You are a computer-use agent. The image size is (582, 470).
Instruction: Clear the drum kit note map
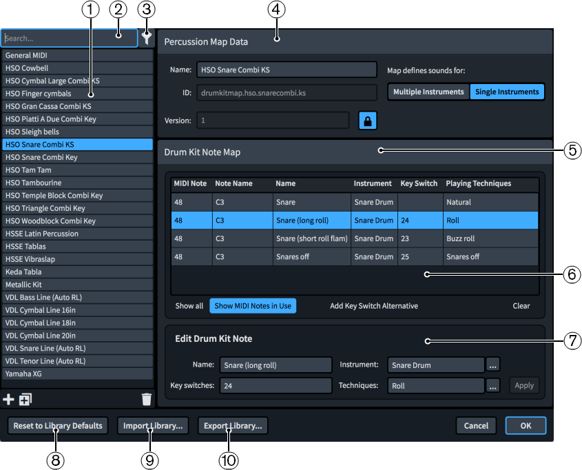point(521,305)
